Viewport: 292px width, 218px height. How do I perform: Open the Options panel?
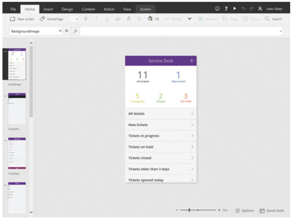point(245,210)
